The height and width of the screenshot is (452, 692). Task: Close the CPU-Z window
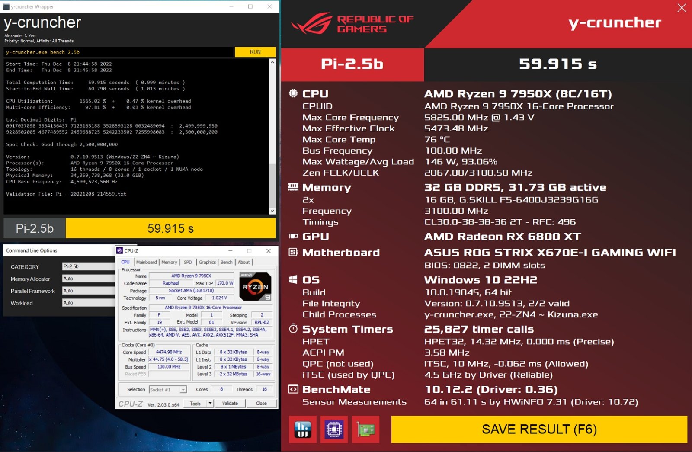268,251
